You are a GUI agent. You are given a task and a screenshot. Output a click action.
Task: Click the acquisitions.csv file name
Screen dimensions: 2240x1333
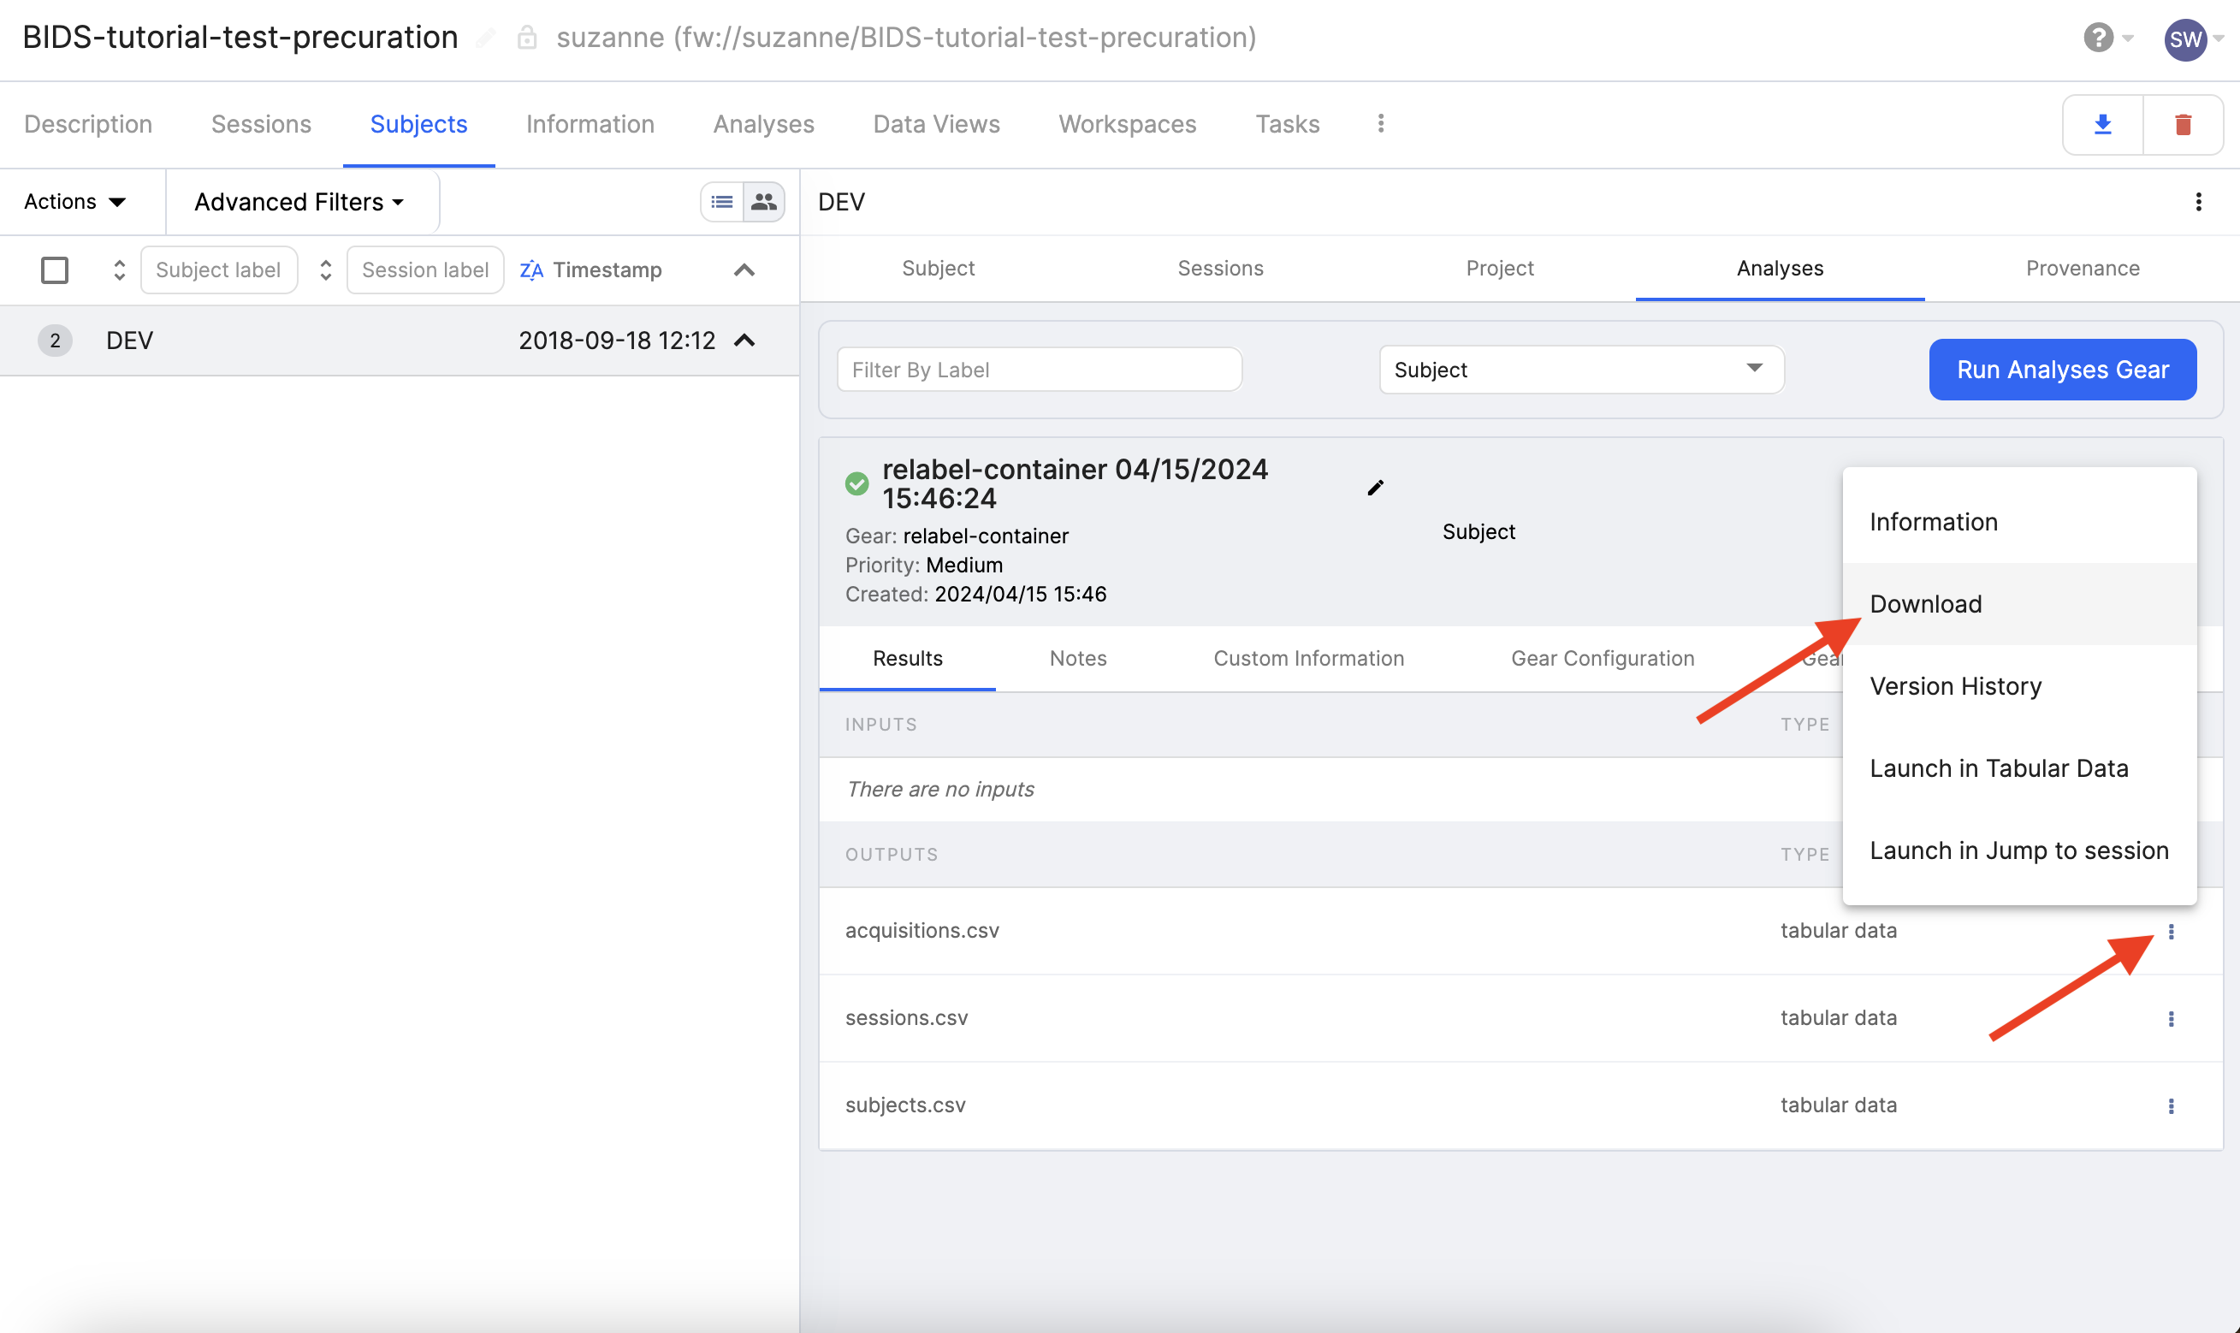[x=921, y=931]
